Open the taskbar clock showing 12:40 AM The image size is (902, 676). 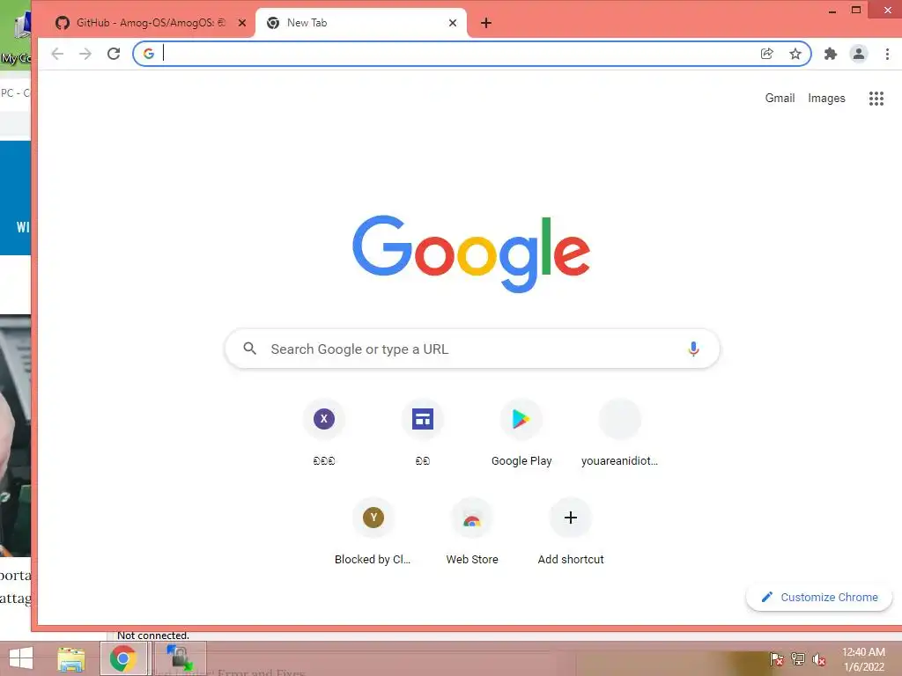pyautogui.click(x=863, y=659)
